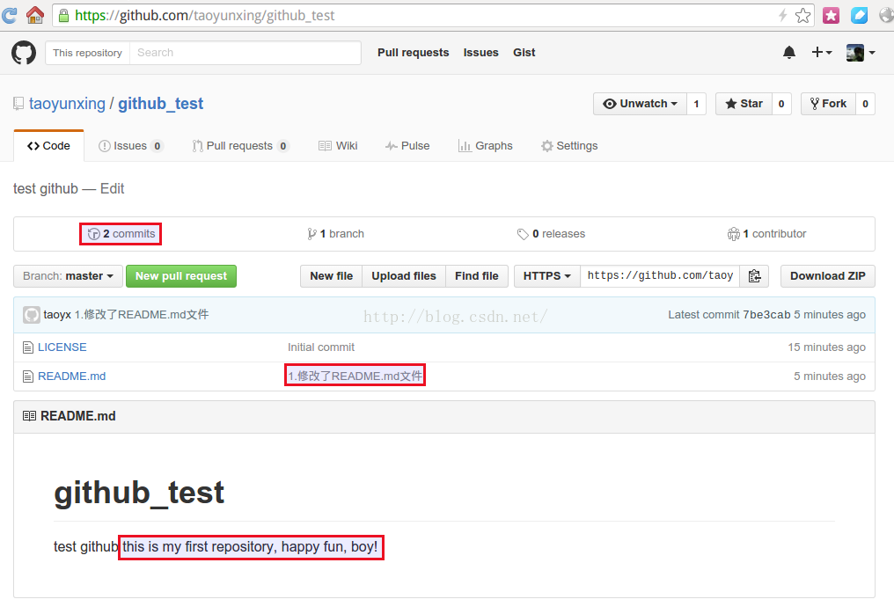View the 1 contributor link
Viewport: 894px width, 614px height.
(766, 234)
